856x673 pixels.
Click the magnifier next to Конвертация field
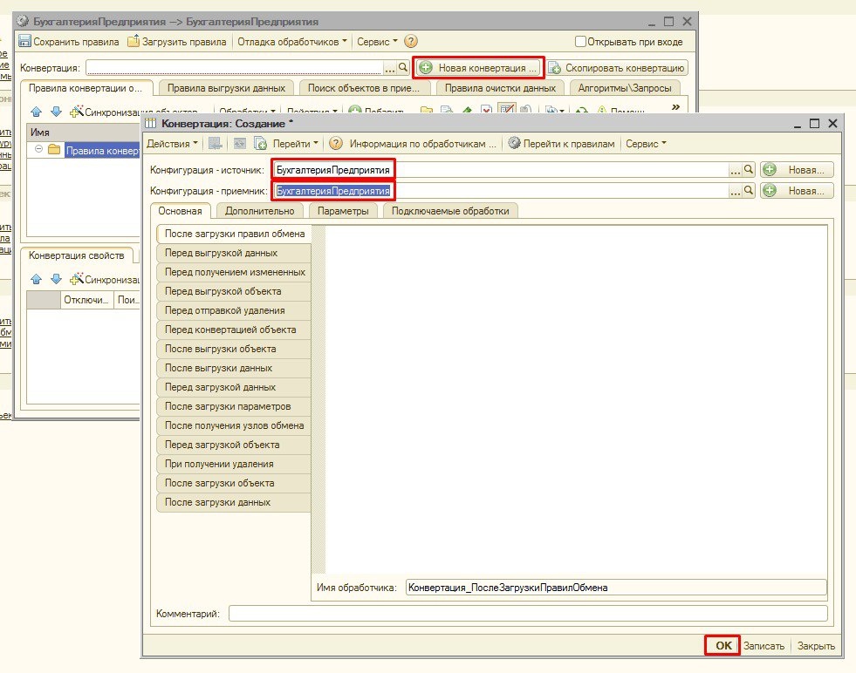click(403, 68)
